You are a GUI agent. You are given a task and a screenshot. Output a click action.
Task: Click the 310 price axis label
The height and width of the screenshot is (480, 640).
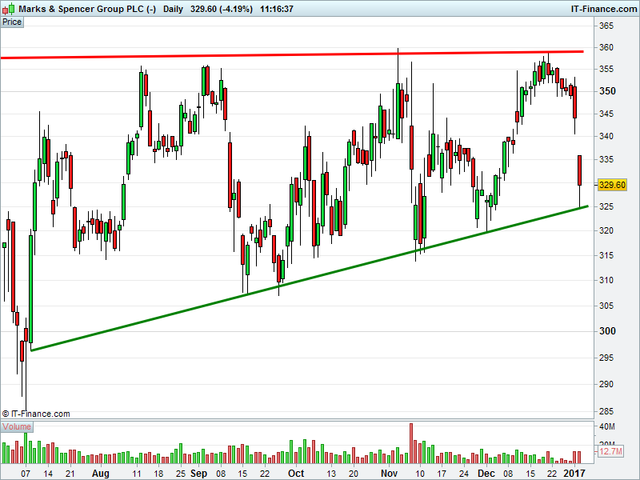(606, 281)
